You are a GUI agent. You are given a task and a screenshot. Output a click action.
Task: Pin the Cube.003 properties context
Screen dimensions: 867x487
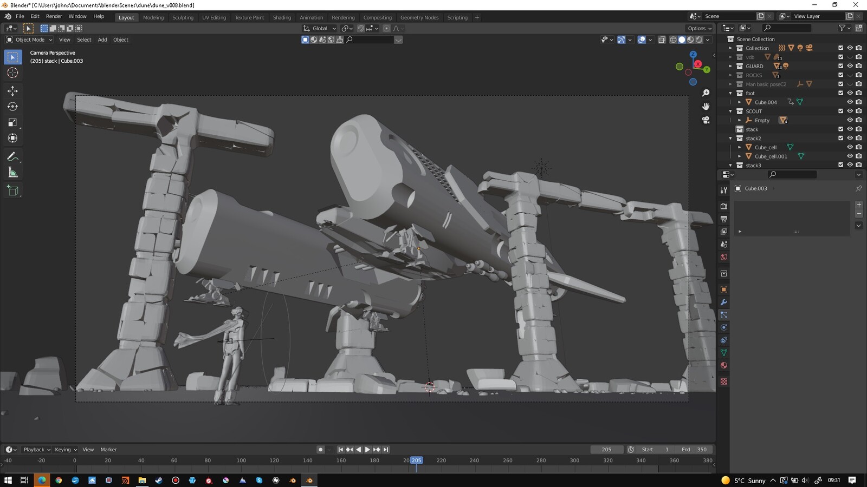point(858,188)
